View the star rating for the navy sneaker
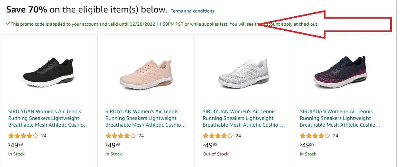The height and width of the screenshot is (167, 404). [x=315, y=136]
